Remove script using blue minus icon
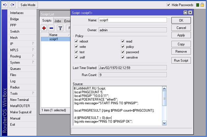 tap(51, 28)
